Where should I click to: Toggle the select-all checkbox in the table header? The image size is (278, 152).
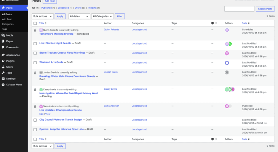(x=35, y=23)
